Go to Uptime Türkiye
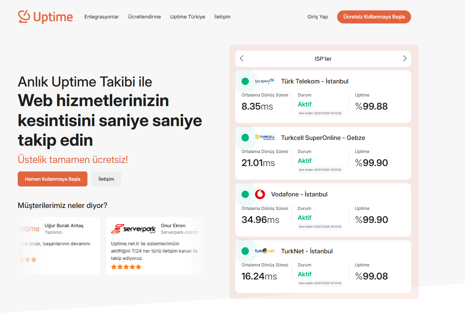The height and width of the screenshot is (316, 465). (x=188, y=17)
